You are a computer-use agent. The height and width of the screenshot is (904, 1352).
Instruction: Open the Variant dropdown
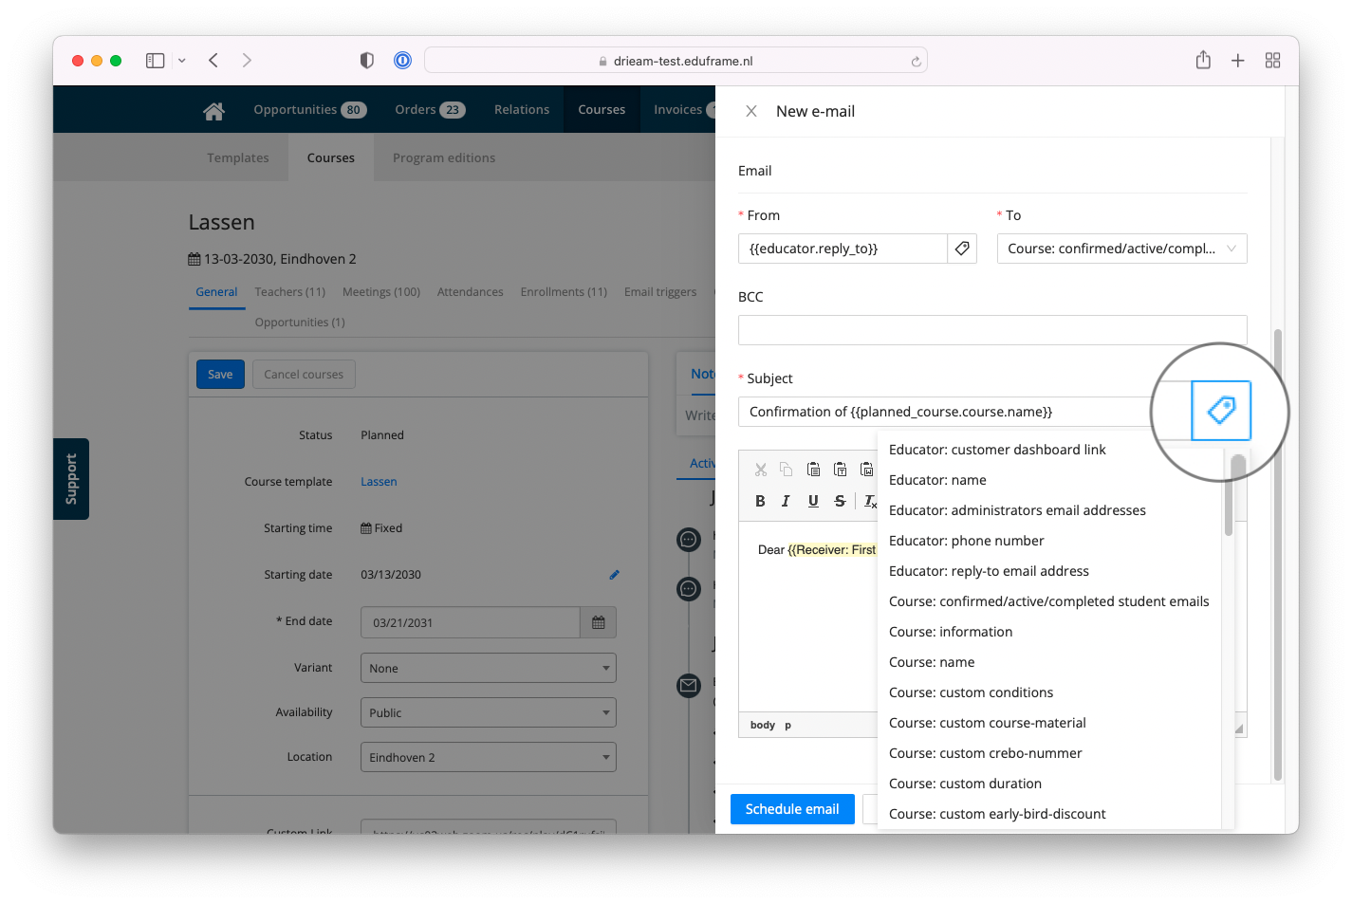pyautogui.click(x=488, y=668)
